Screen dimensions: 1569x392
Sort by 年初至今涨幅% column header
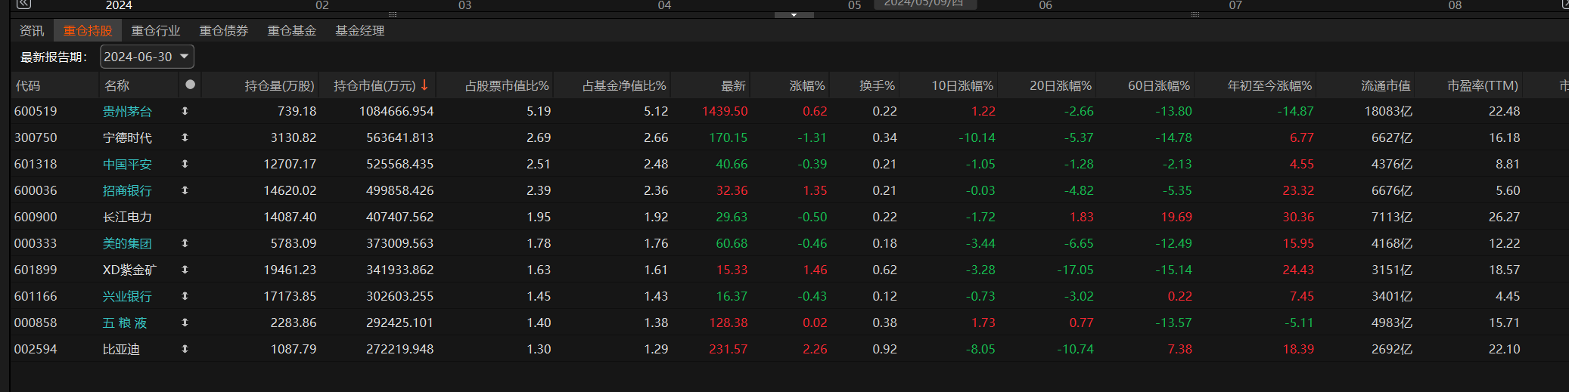(x=1269, y=85)
